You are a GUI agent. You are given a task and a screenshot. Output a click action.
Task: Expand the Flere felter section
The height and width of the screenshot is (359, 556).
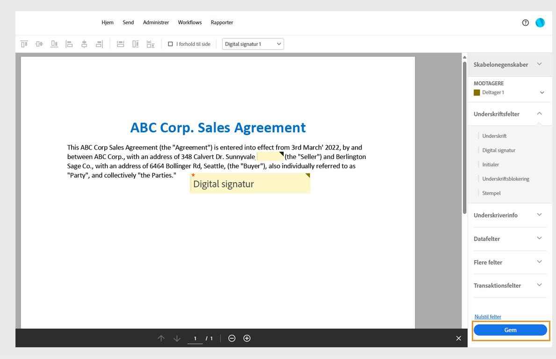tap(510, 262)
